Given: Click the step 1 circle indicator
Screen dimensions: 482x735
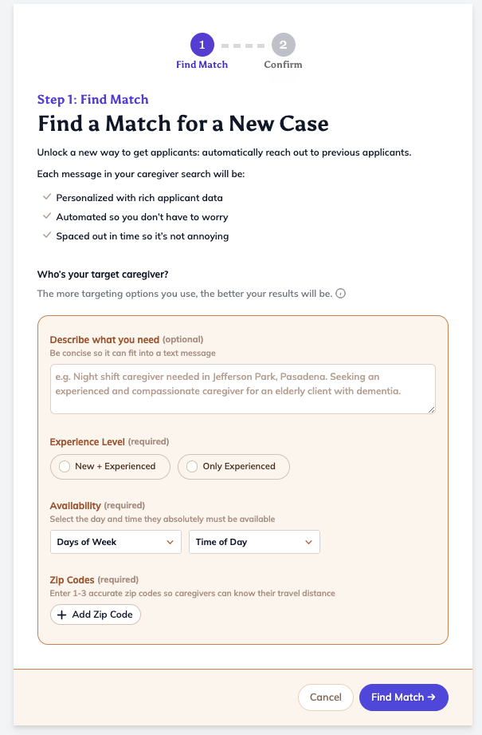Looking at the screenshot, I should coord(202,45).
